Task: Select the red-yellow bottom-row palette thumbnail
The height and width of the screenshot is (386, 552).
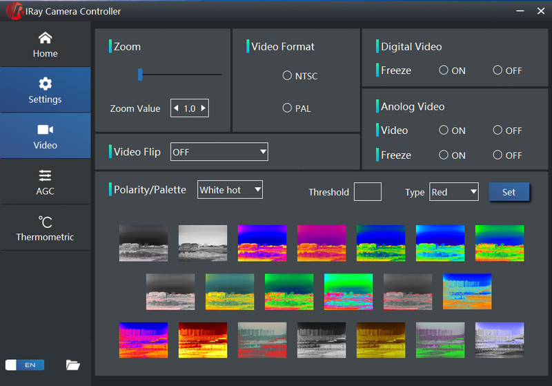Action: click(203, 340)
